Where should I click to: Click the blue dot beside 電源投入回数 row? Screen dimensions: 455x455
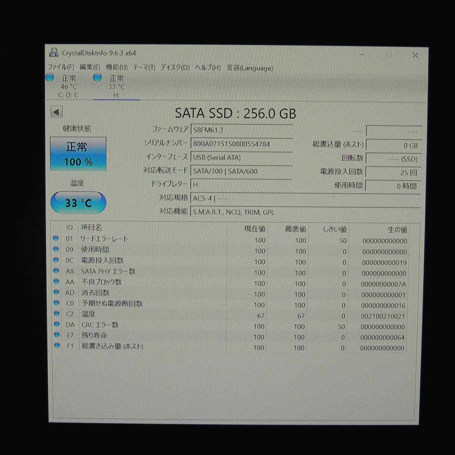click(x=57, y=261)
